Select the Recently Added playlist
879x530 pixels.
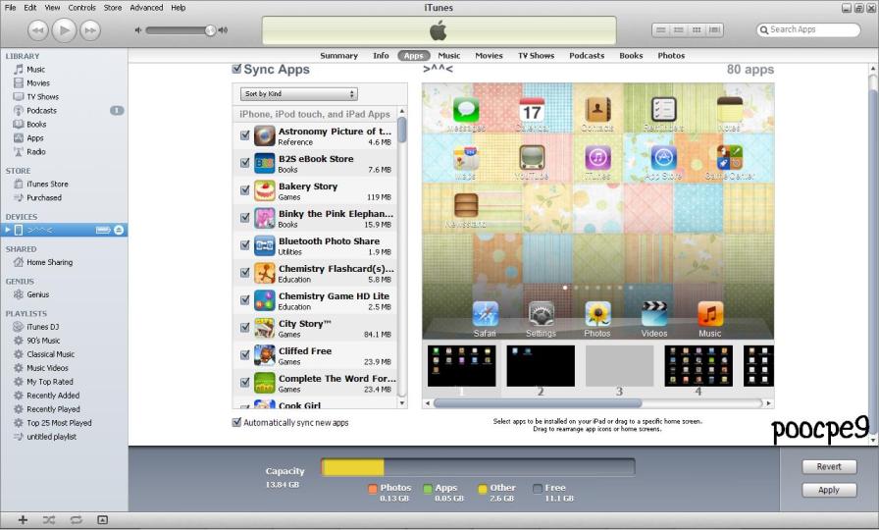(x=53, y=396)
